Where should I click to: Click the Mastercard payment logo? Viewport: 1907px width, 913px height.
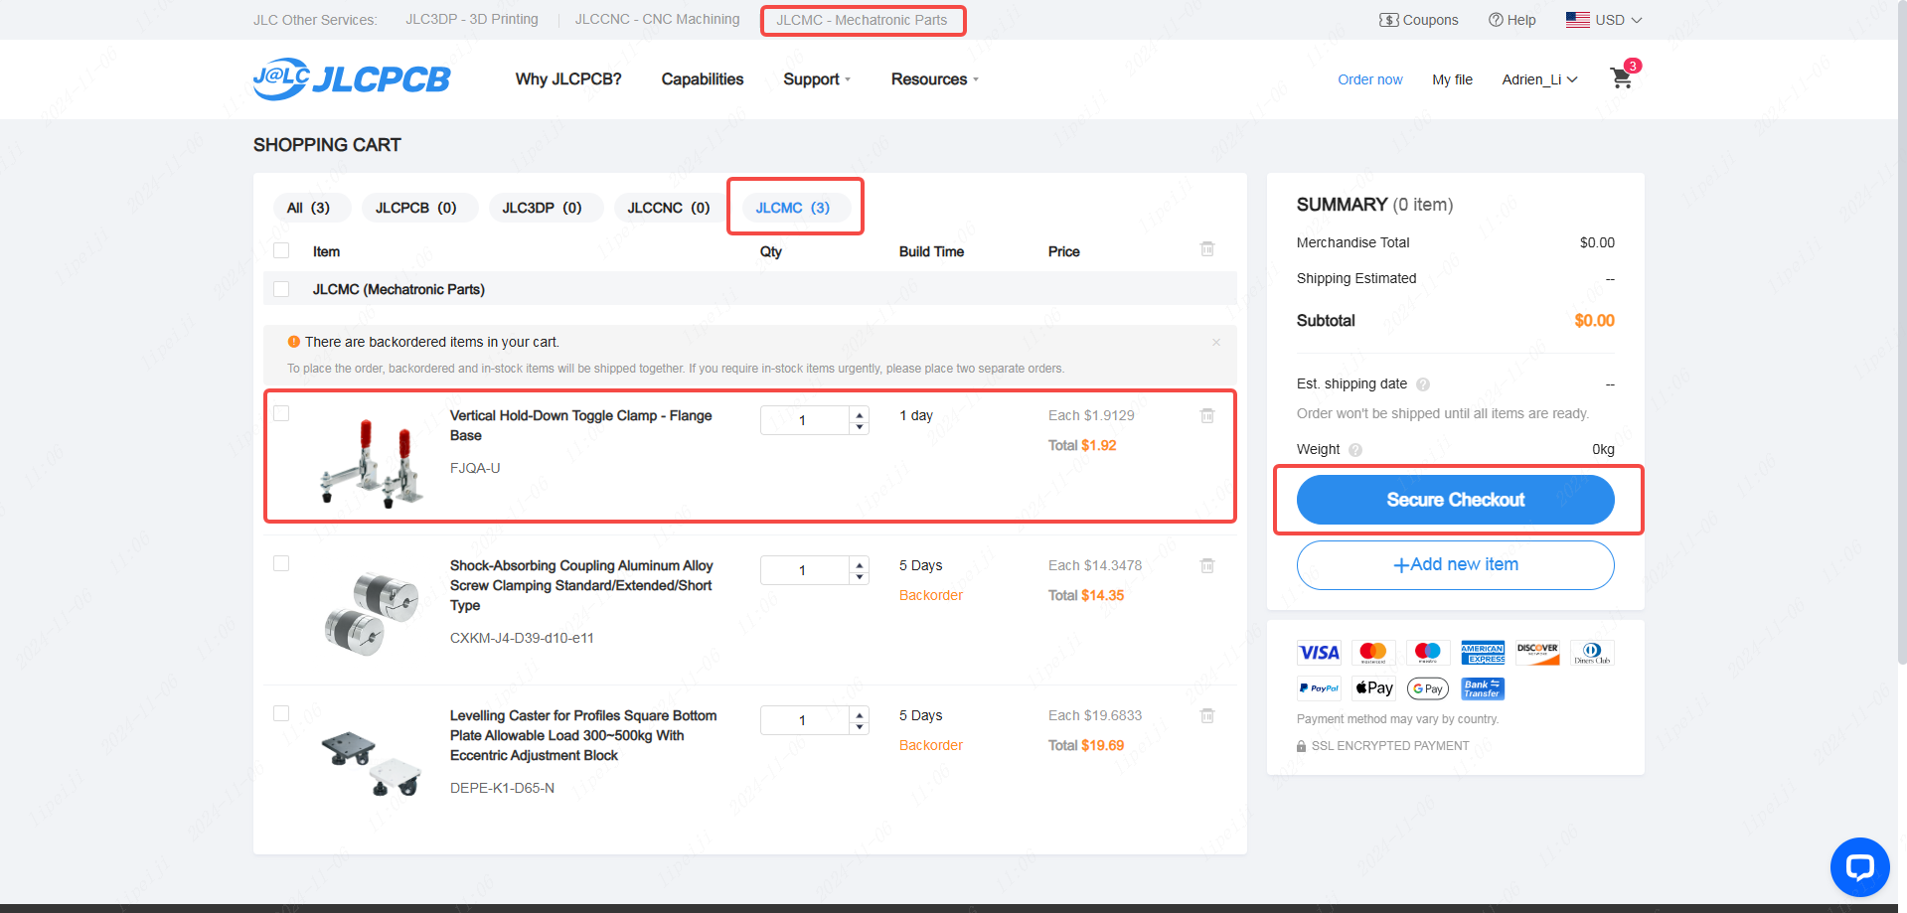pyautogui.click(x=1373, y=653)
